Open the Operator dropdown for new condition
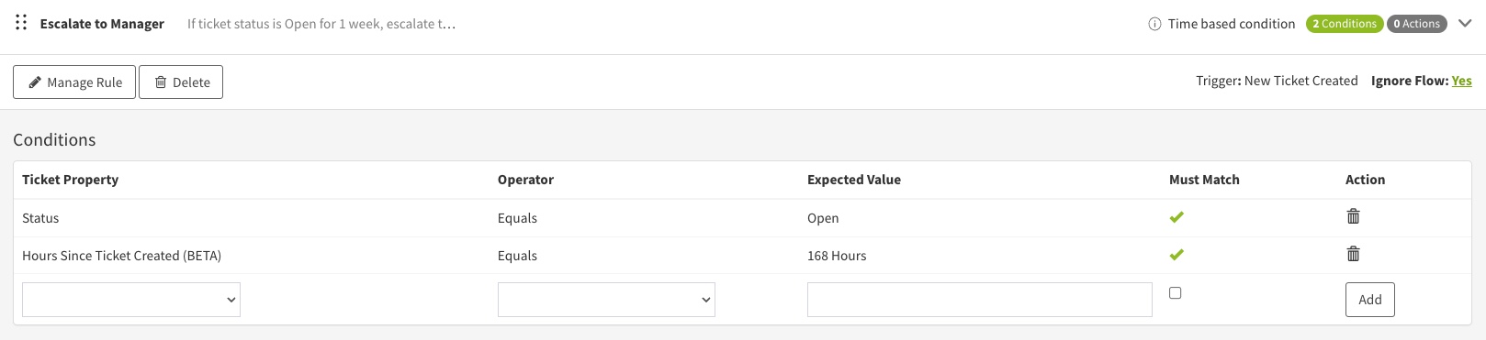1486x340 pixels. 606,300
